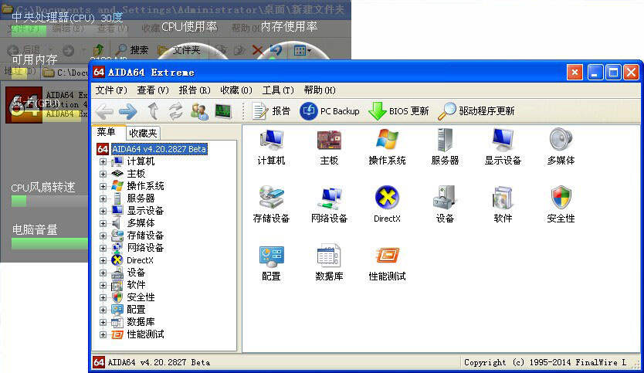644x373 pixels.
Task: Click the green monitor graph toolbar icon
Action: (223, 111)
